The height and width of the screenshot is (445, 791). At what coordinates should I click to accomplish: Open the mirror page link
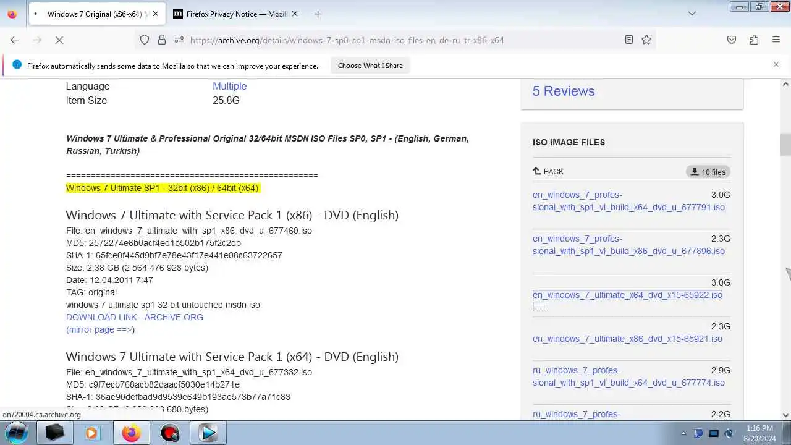[100, 329]
